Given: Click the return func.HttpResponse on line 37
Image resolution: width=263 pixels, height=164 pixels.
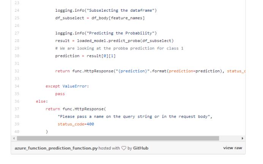Looking at the screenshot, I should [x=76, y=109].
